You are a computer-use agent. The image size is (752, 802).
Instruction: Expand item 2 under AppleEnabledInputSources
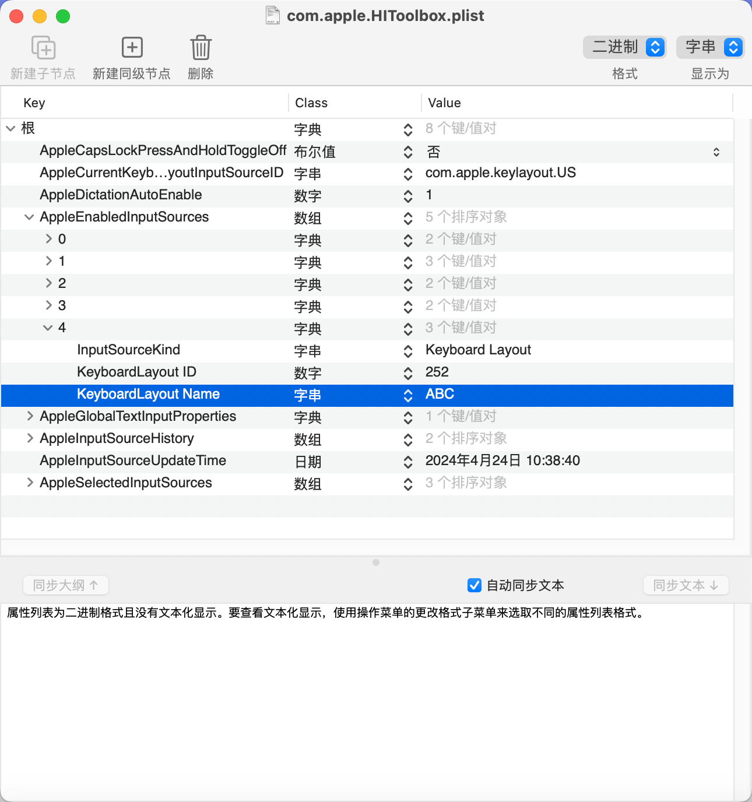click(x=49, y=283)
